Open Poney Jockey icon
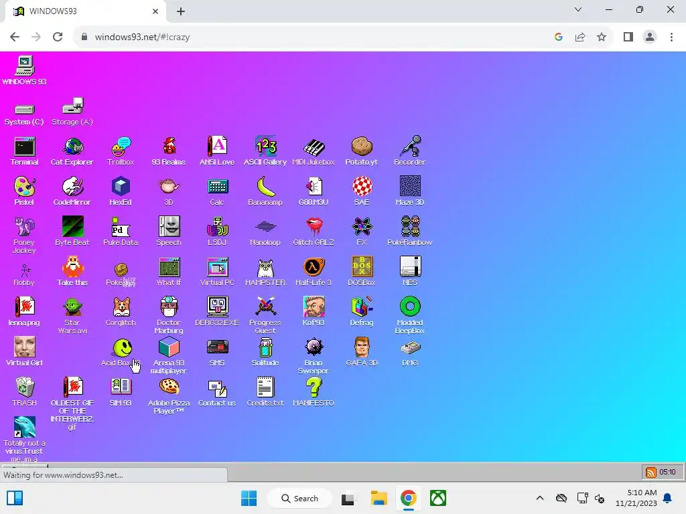 click(24, 235)
